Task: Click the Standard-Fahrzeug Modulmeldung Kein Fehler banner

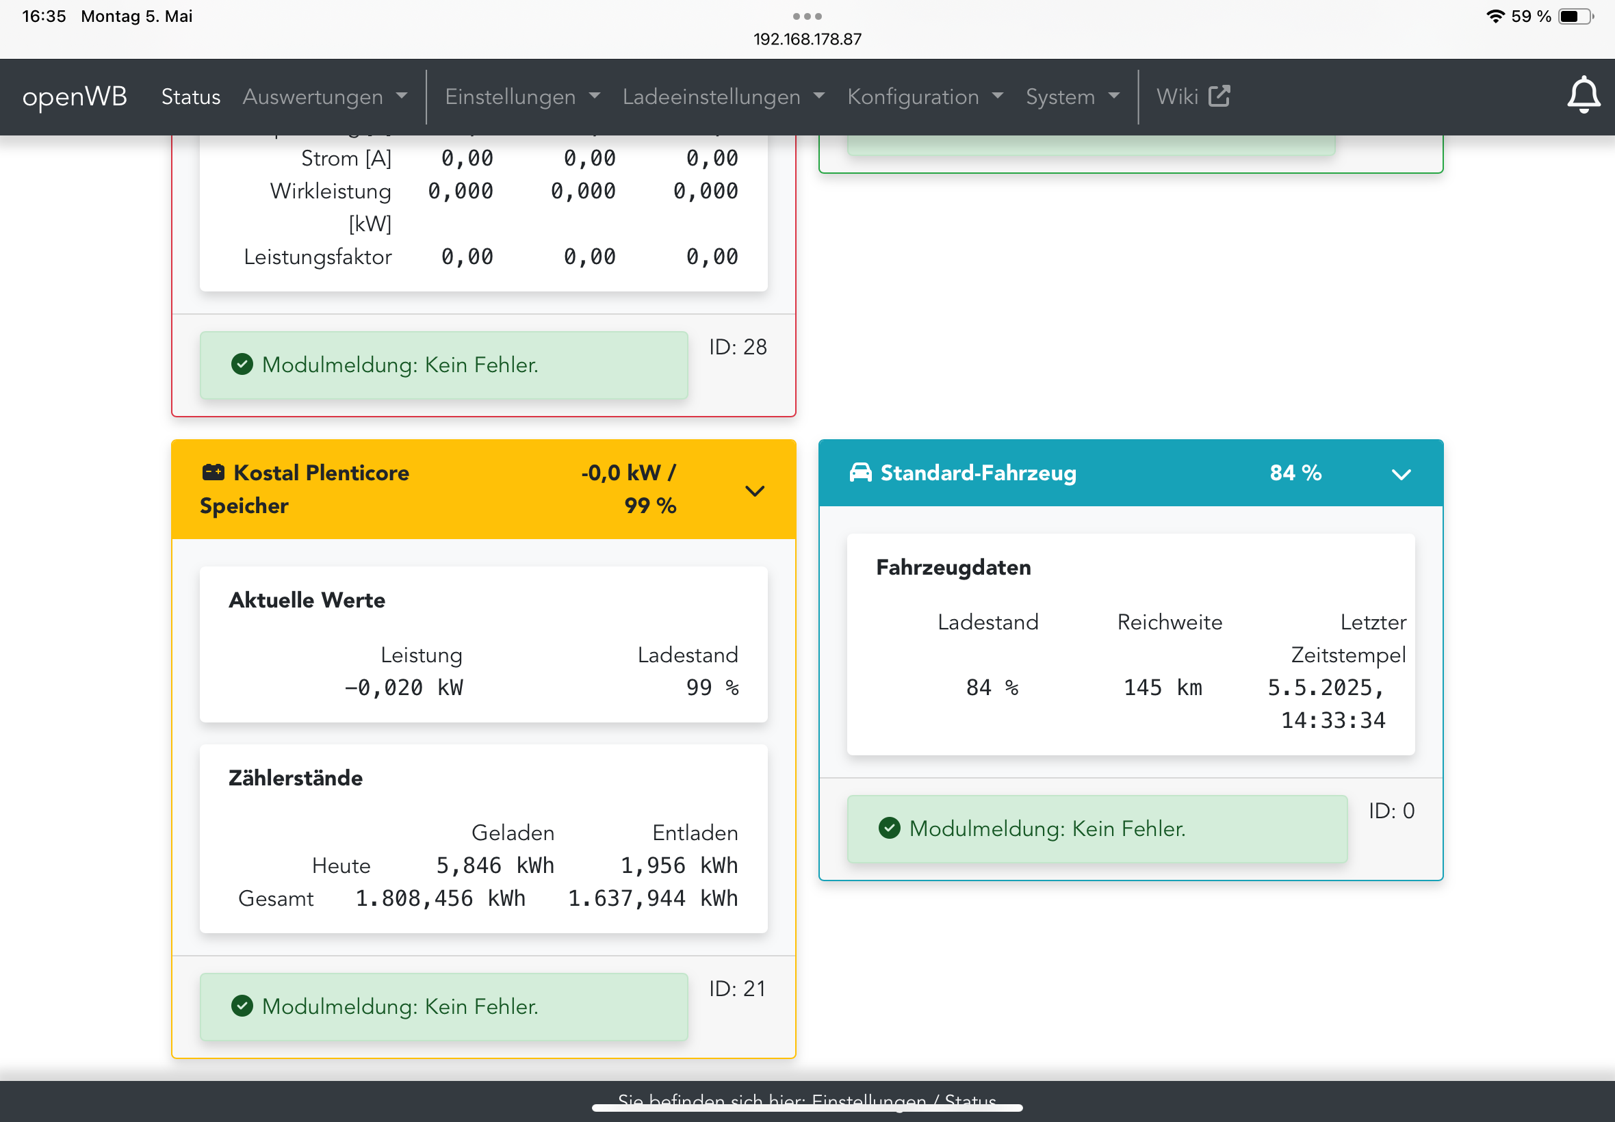Action: click(1096, 828)
